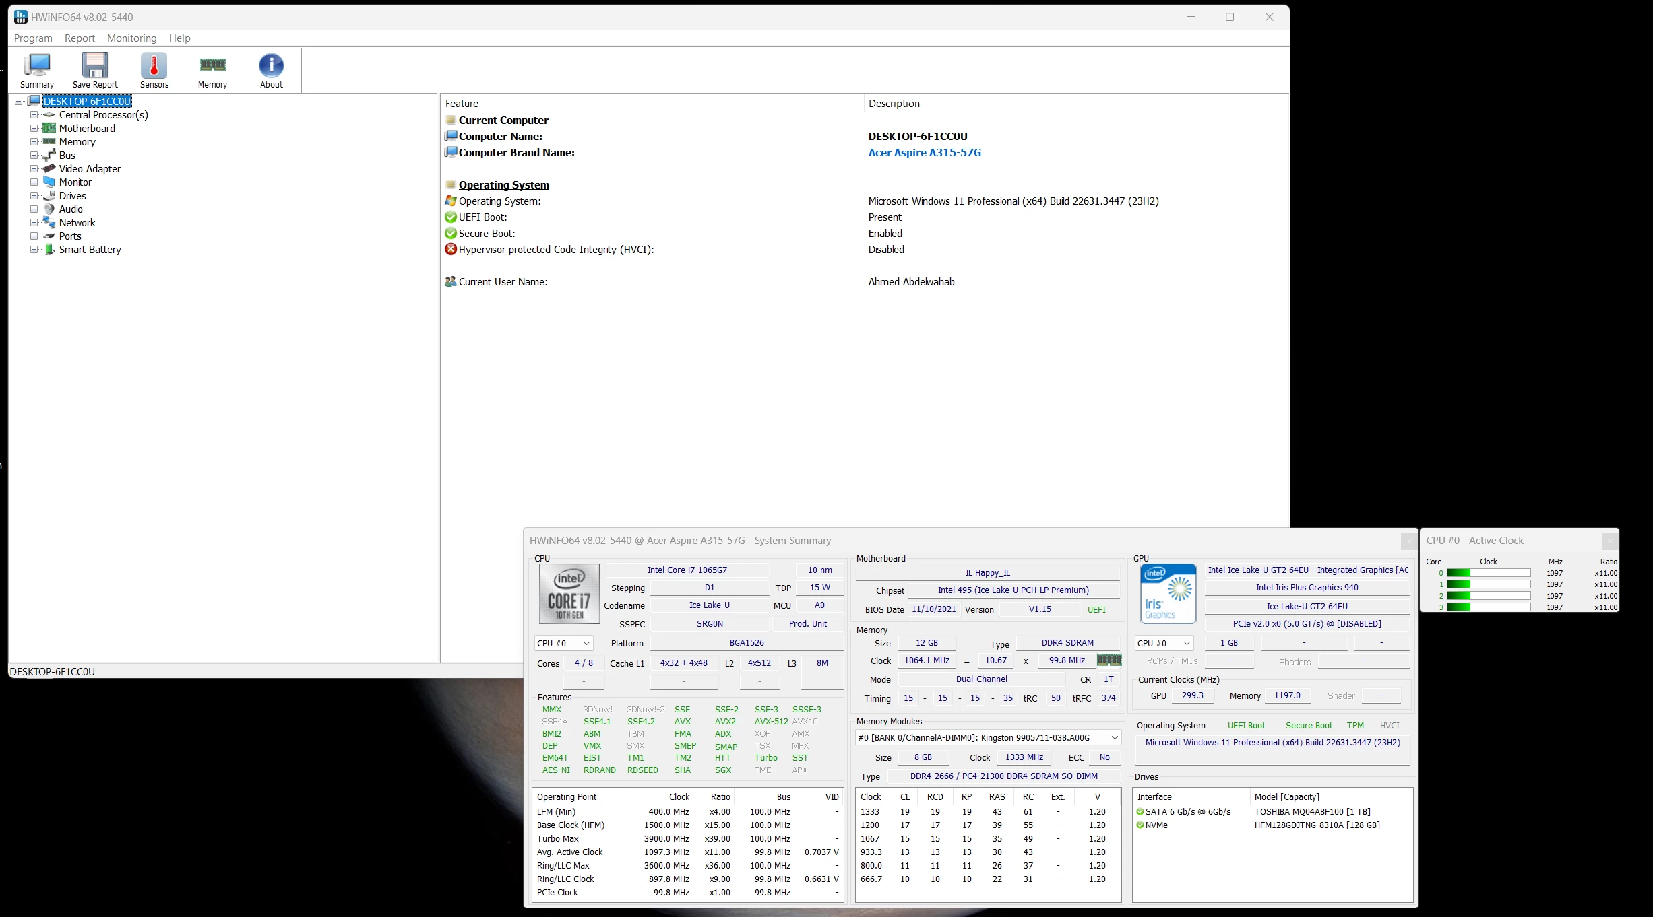Click the Intel Core i7 logo image
The width and height of the screenshot is (1653, 917).
(569, 594)
